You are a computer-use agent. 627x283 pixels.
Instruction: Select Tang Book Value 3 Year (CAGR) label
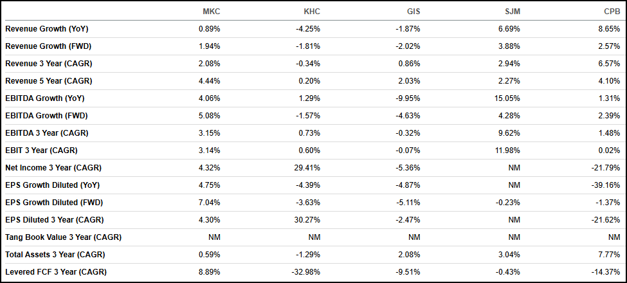[64, 237]
